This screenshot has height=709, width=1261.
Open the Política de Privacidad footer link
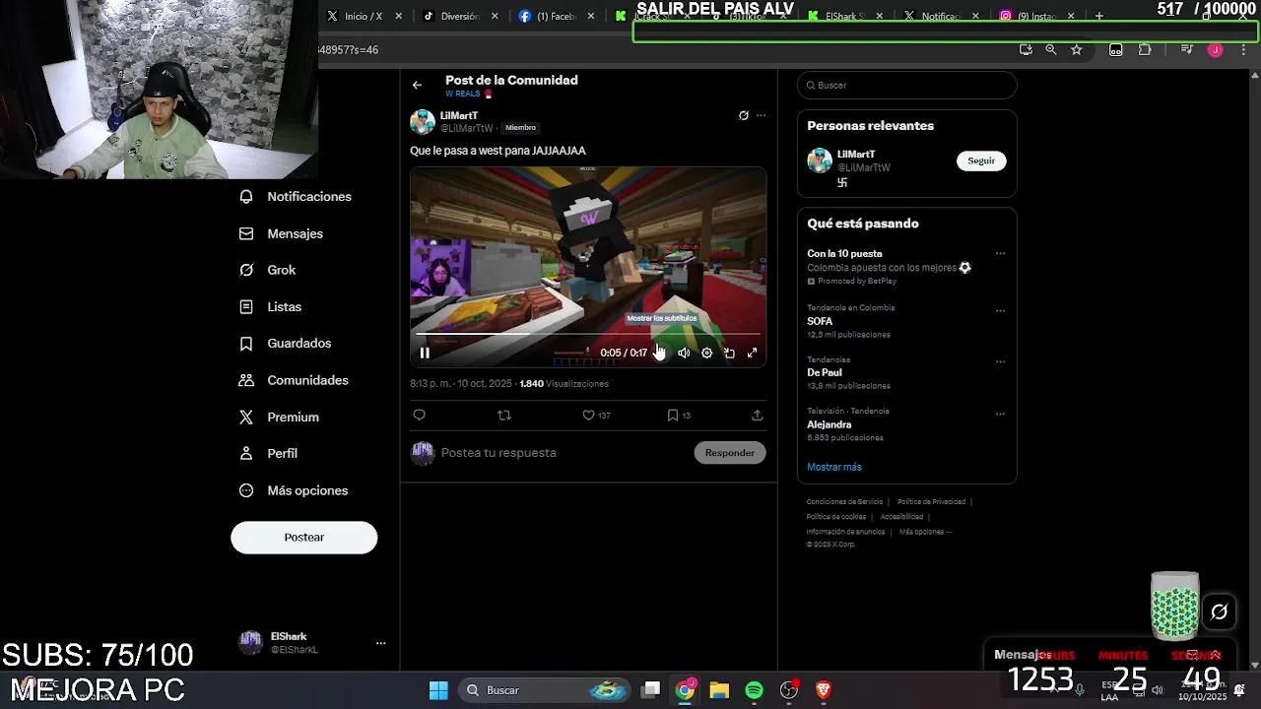tap(931, 502)
